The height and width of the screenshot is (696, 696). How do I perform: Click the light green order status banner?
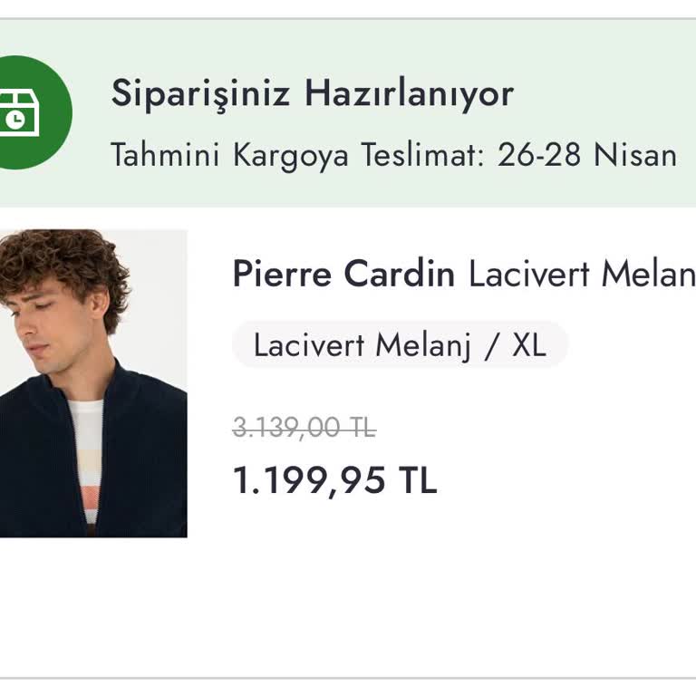click(348, 113)
